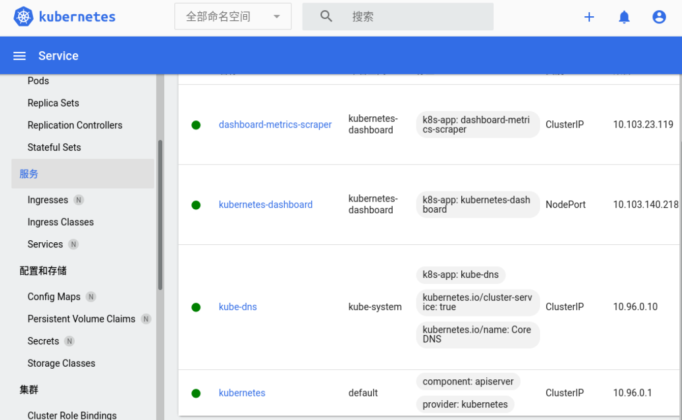Click the component: apiserver label chip
The height and width of the screenshot is (420, 682).
[x=468, y=381]
